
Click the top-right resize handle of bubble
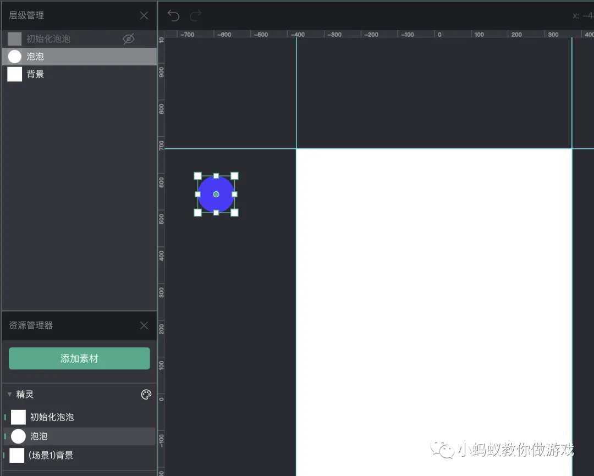coord(234,176)
